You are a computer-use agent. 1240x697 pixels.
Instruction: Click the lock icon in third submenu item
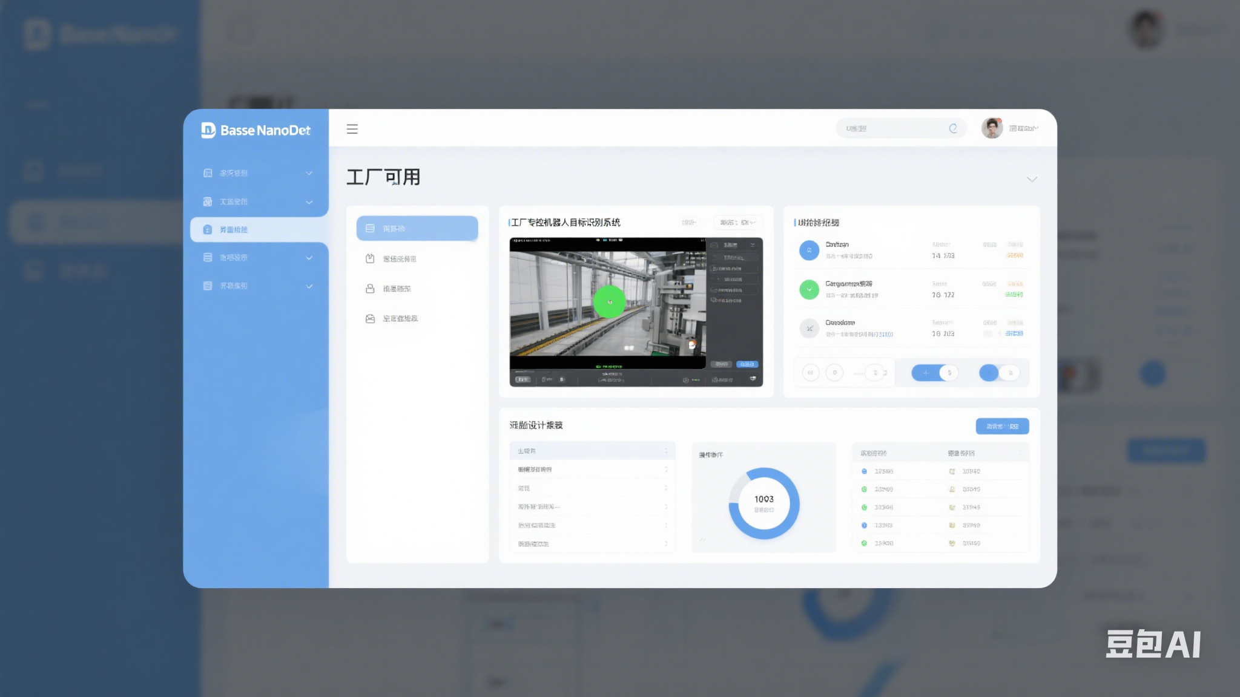click(x=370, y=289)
